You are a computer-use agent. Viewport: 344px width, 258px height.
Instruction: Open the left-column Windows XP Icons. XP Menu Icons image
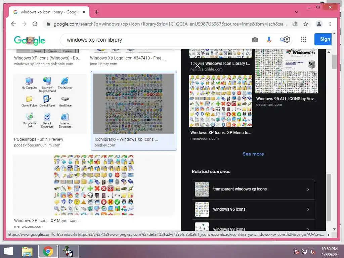click(94, 185)
